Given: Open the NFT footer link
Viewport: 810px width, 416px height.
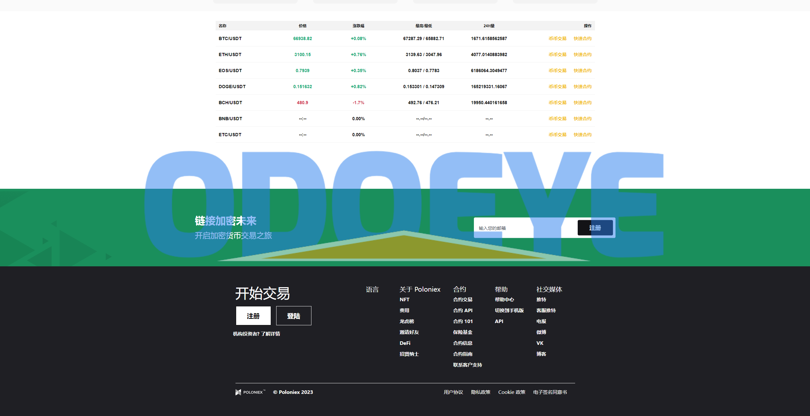Looking at the screenshot, I should pyautogui.click(x=404, y=300).
